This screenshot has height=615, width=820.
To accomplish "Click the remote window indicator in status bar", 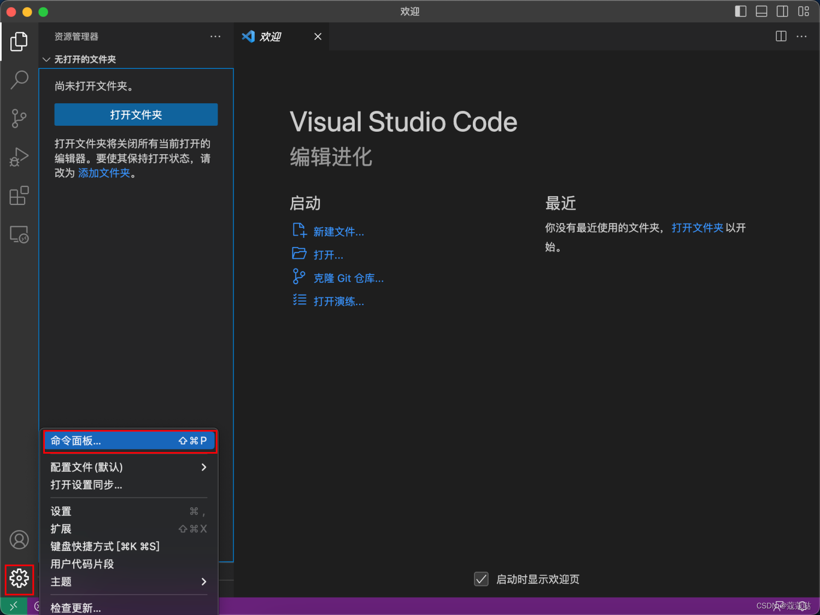I will coord(14,606).
